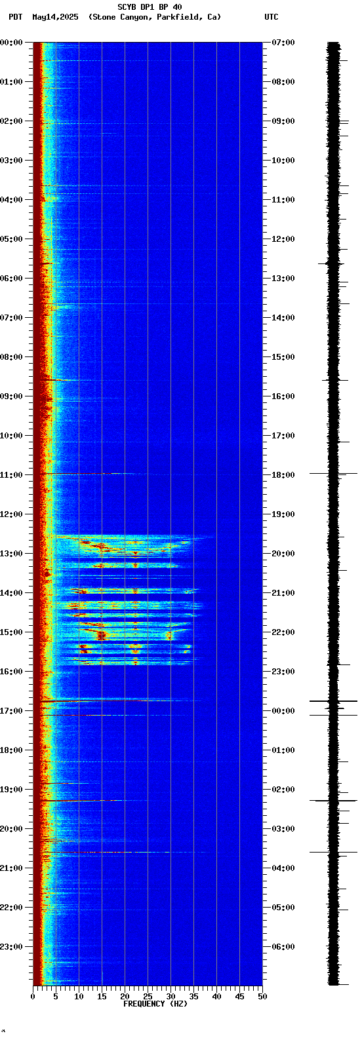Click the UTC time label '00:00'
Screen dimensions: 362x1038
point(283,711)
